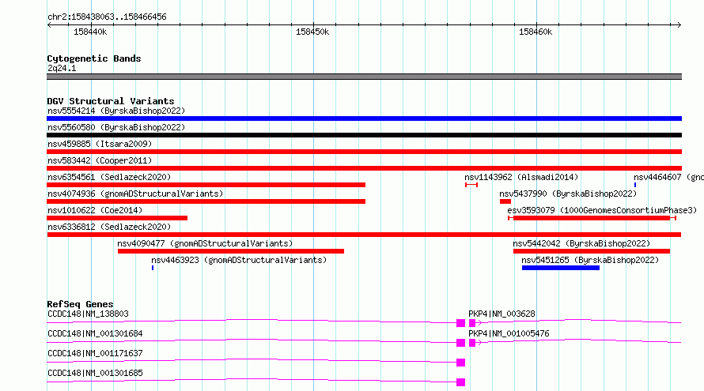Screen dimensions: 704x391
Task: Click the nsv1010622 (Coe2014) red bar
Action: (117, 218)
